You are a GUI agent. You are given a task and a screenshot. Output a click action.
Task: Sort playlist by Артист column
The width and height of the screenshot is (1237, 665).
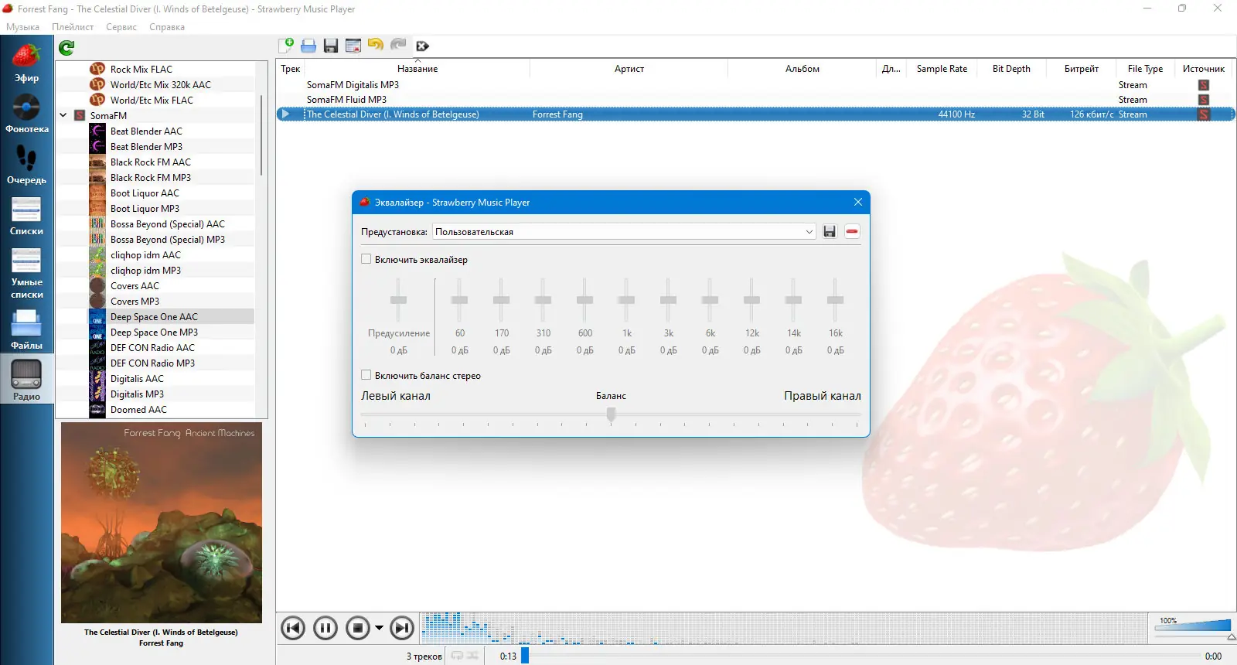pos(629,69)
